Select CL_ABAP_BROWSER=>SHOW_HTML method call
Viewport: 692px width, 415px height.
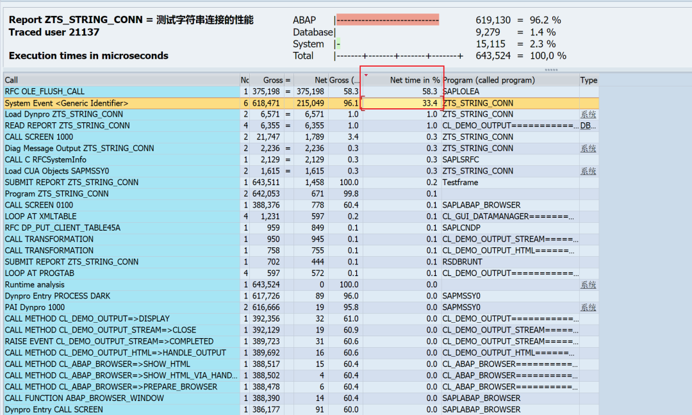pyautogui.click(x=121, y=364)
